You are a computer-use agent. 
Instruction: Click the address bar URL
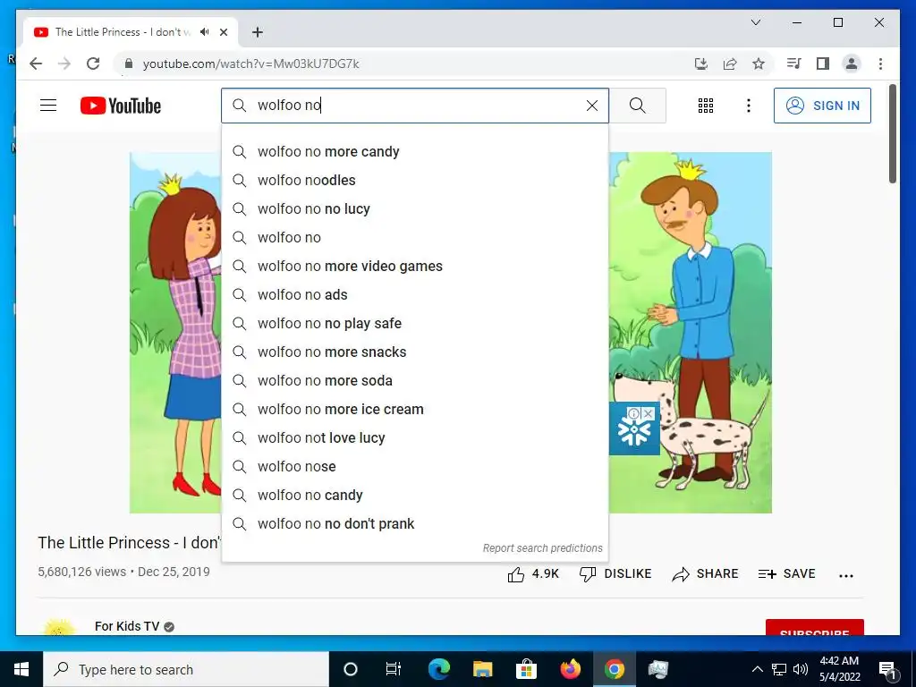coord(250,64)
